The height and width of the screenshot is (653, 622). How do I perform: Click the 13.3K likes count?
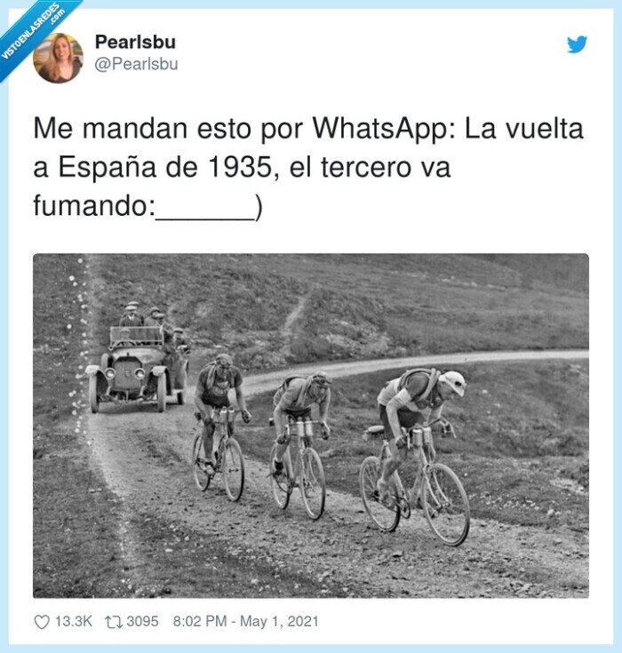74,621
